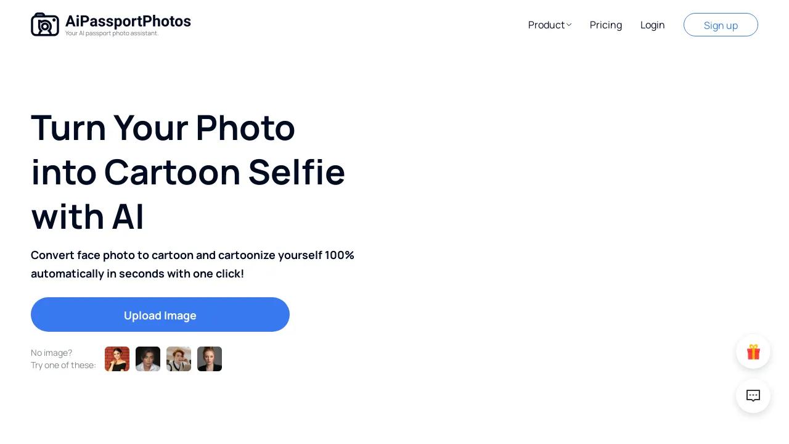The width and height of the screenshot is (789, 444).
Task: Open the chat support bubble icon
Action: pyautogui.click(x=753, y=396)
